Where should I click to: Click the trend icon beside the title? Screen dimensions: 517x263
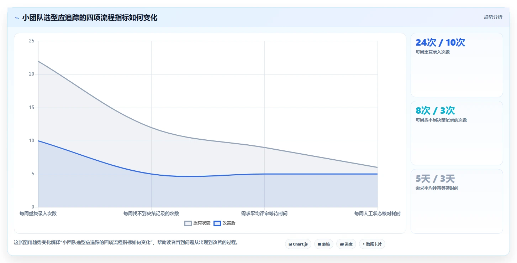coord(17,18)
